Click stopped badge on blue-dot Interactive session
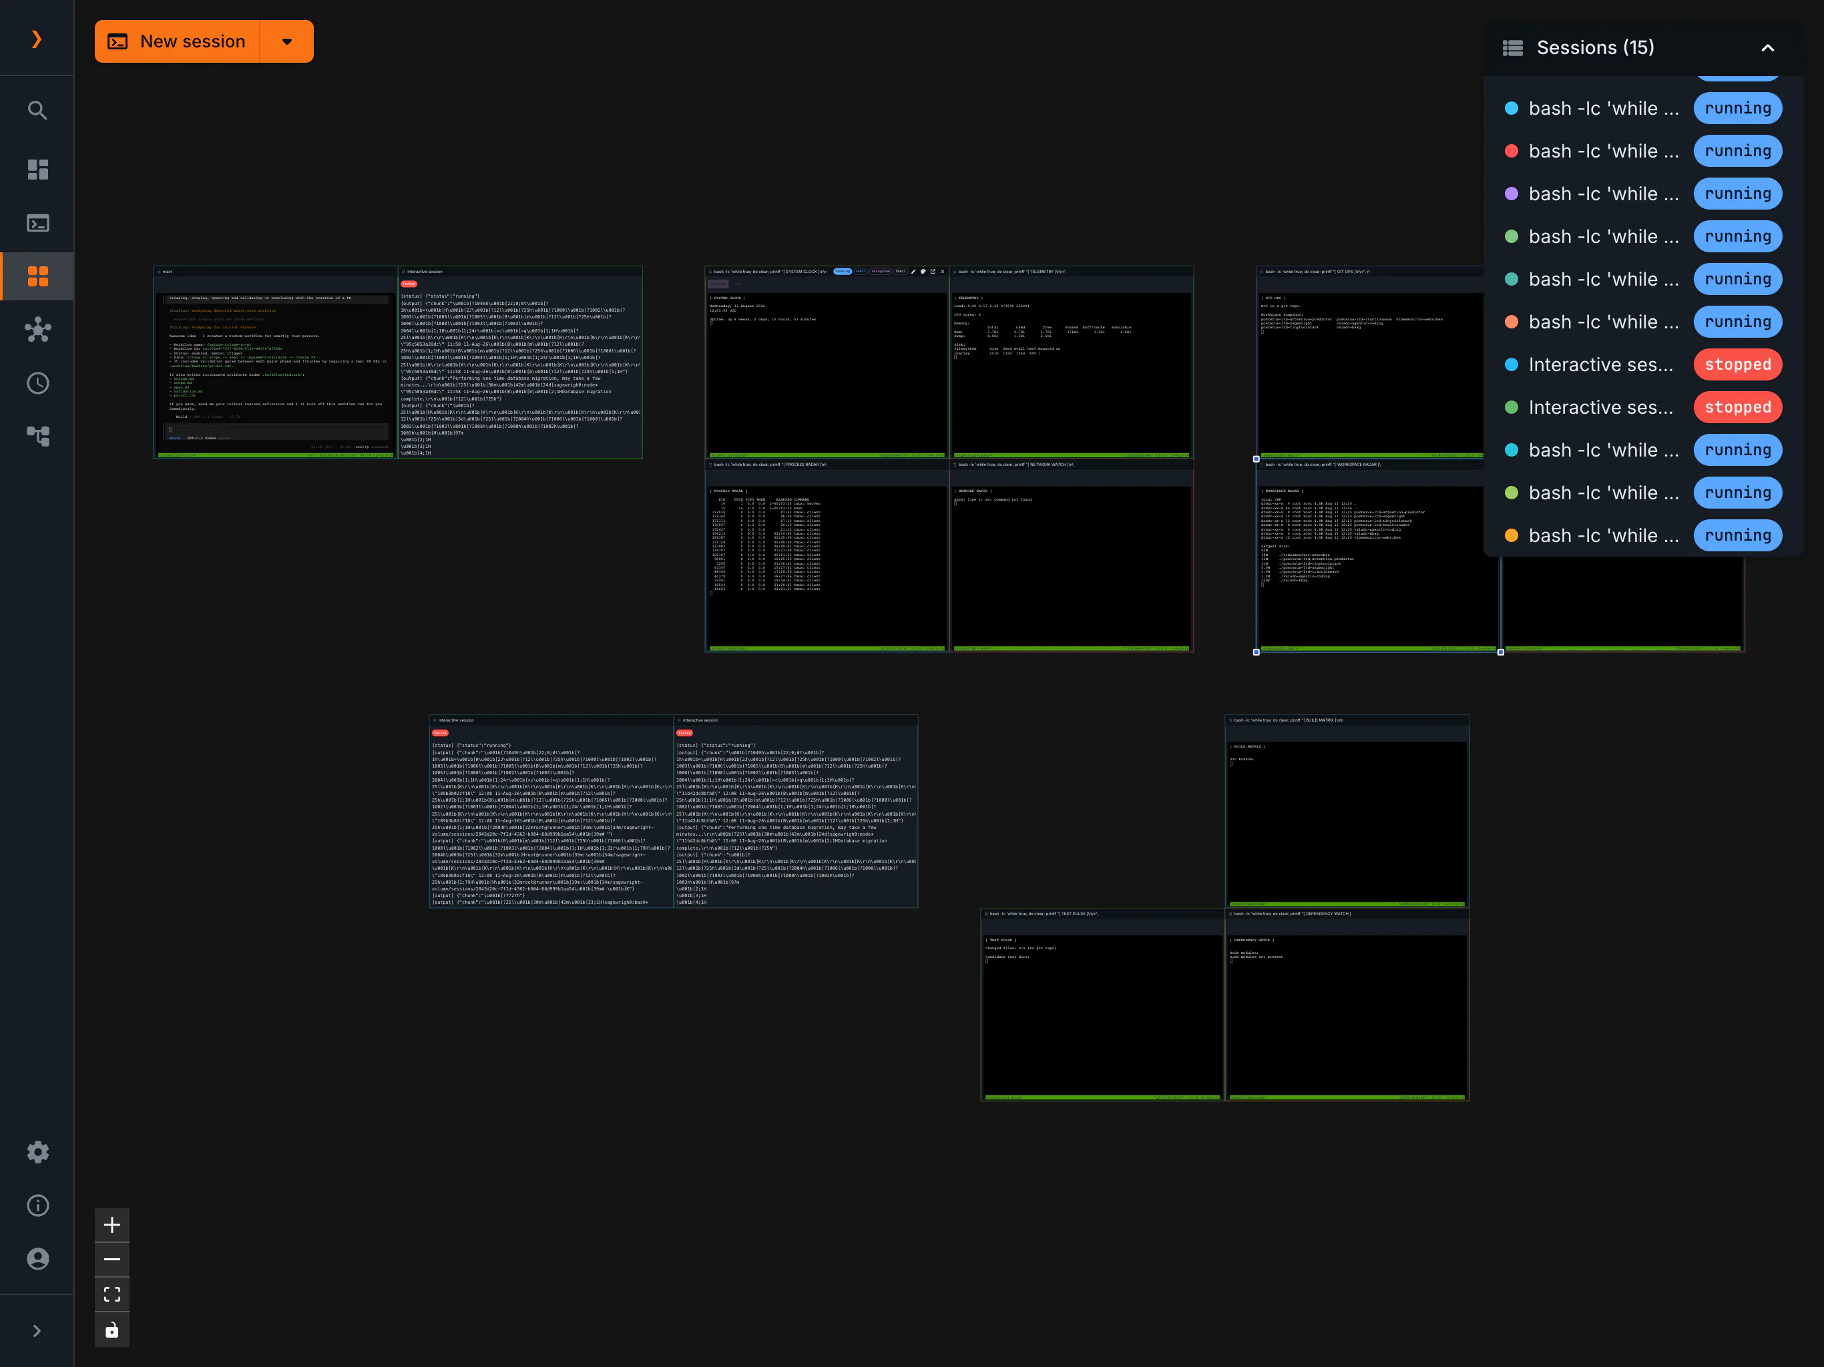 click(x=1737, y=364)
